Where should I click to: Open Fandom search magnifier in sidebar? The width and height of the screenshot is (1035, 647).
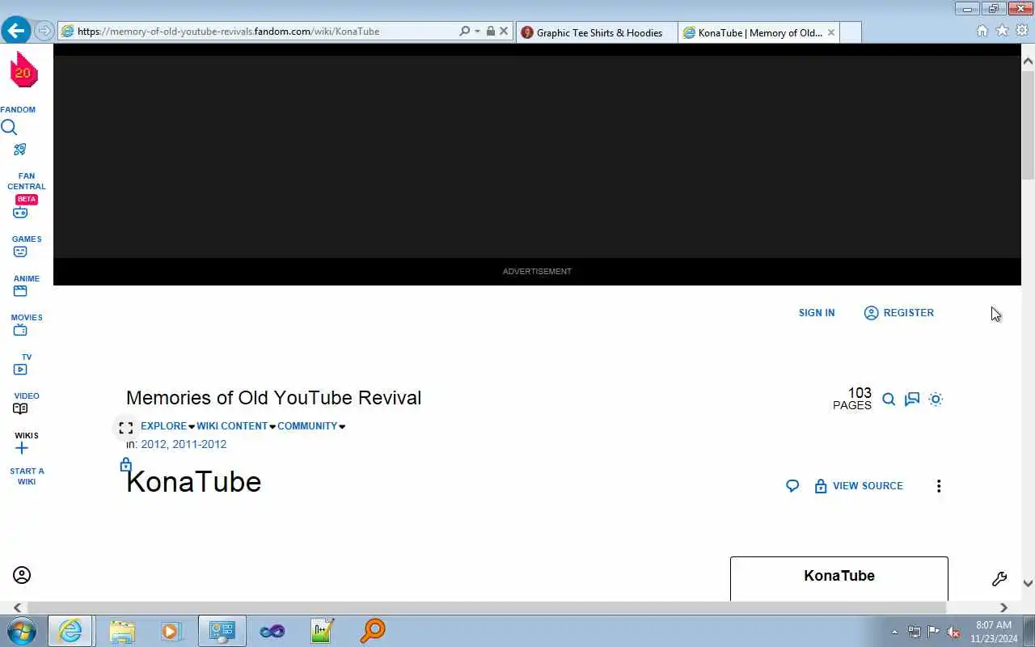(x=9, y=127)
